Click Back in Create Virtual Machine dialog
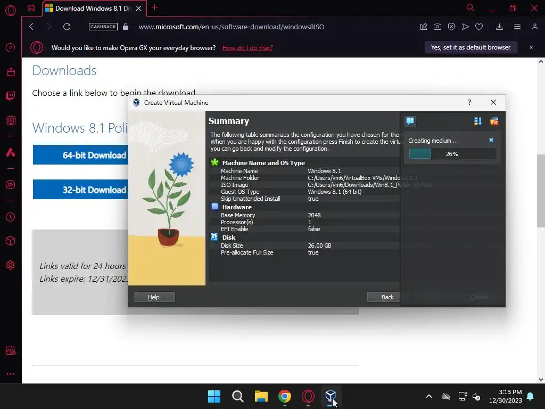545x409 pixels. [384, 297]
